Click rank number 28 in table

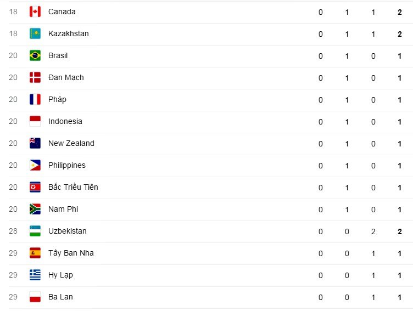click(13, 231)
